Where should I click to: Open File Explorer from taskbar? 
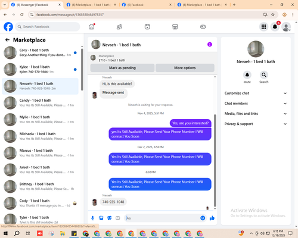pos(63,233)
